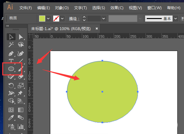This screenshot has width=184, height=134.
Task: Open the 窗口(W) menu
Action: click(x=154, y=8)
